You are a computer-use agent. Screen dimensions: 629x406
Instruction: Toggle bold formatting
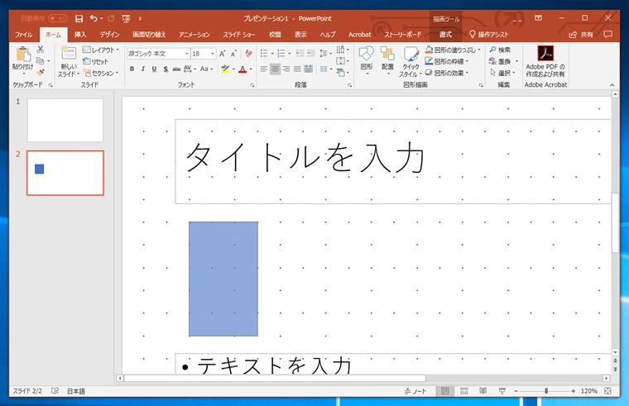[x=132, y=69]
